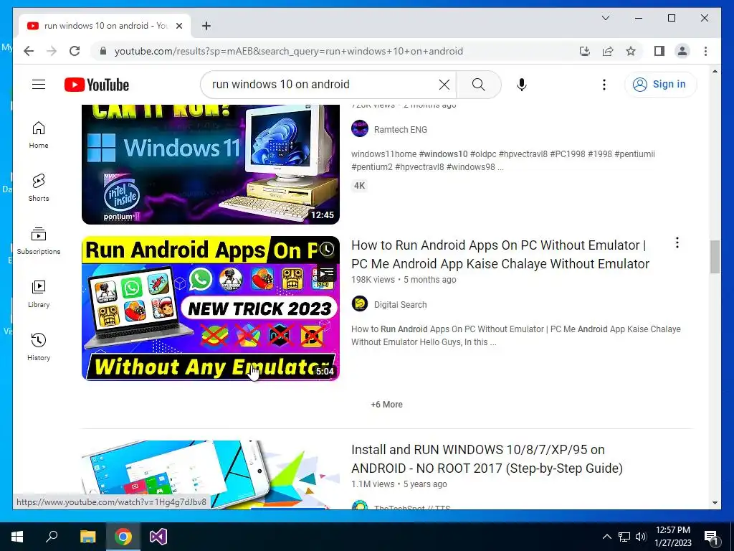The width and height of the screenshot is (734, 551).
Task: Open Shorts in the sidebar
Action: (x=39, y=188)
